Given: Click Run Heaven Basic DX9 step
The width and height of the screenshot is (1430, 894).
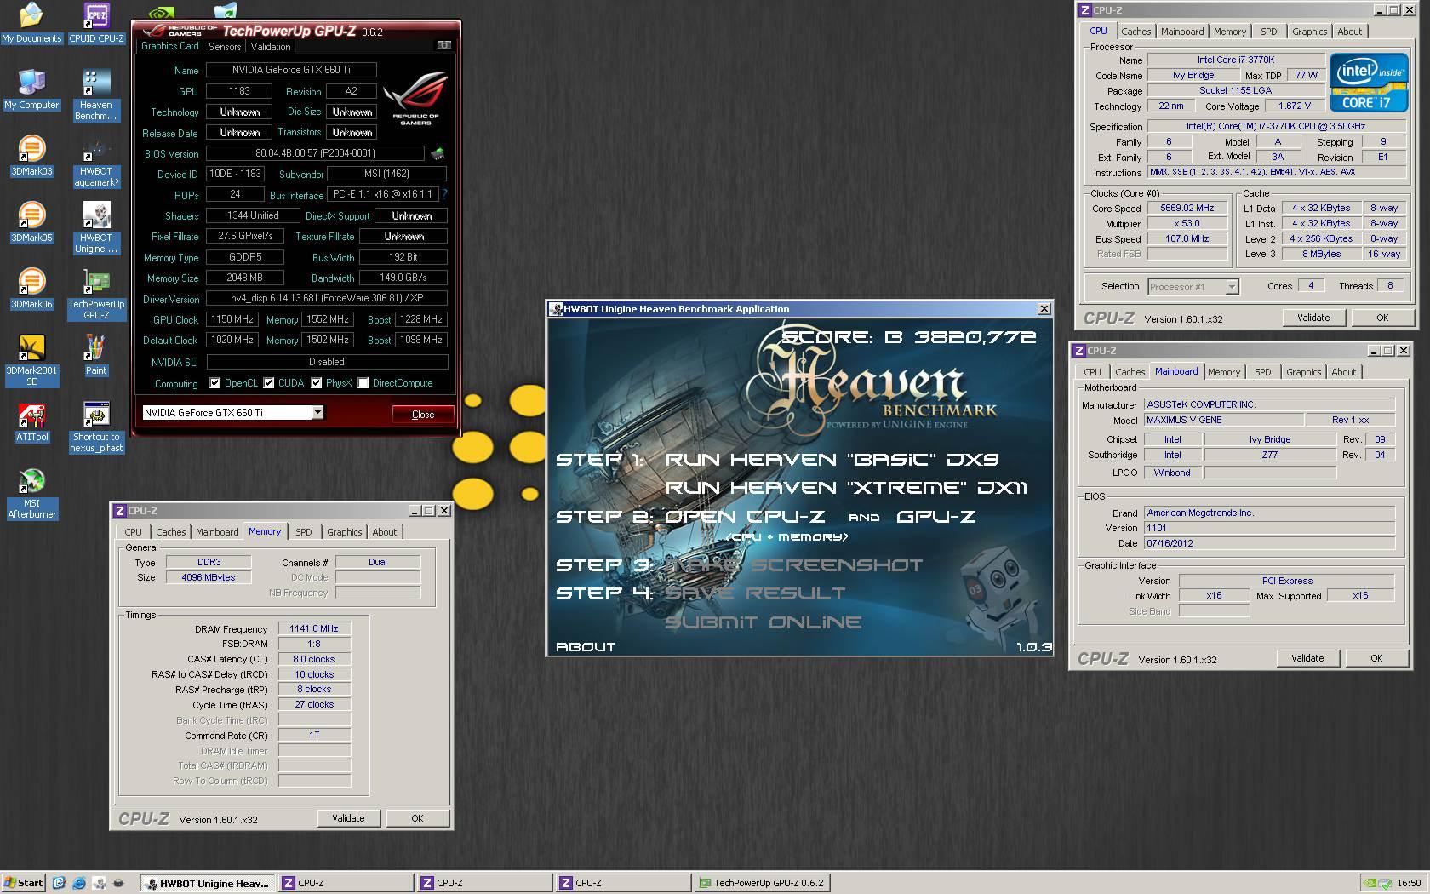Looking at the screenshot, I should [x=831, y=460].
